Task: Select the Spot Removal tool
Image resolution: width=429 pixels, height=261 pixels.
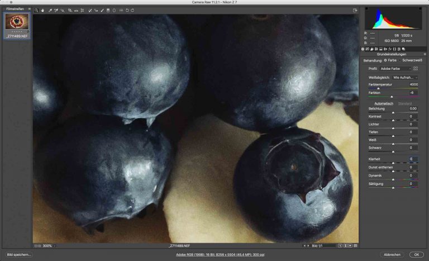Action: [90, 11]
